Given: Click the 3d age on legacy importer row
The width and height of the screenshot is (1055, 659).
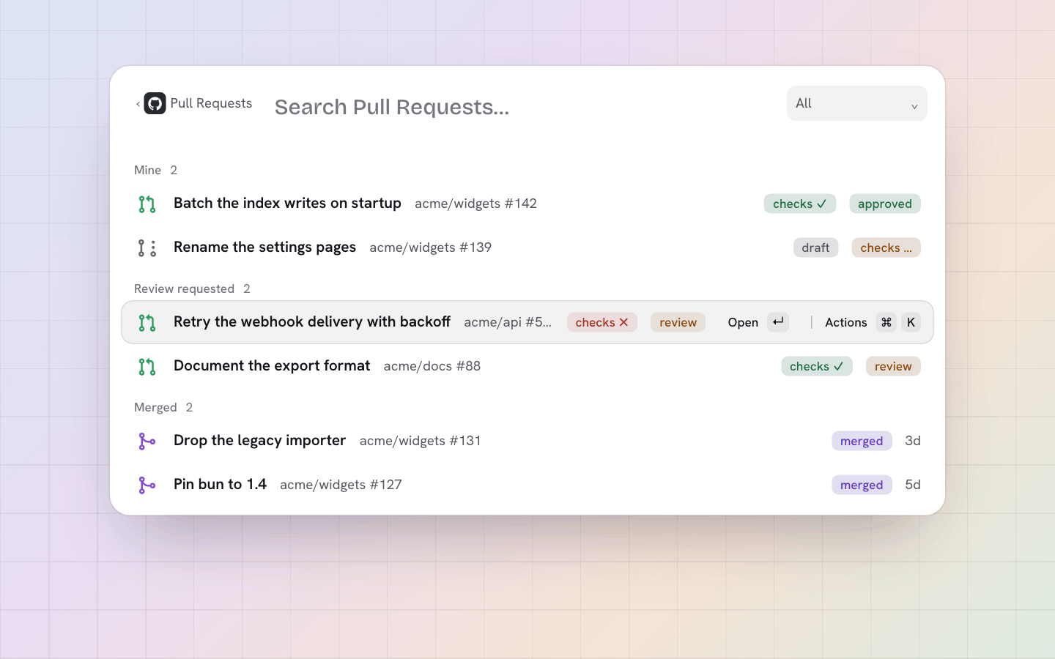Looking at the screenshot, I should tap(913, 441).
